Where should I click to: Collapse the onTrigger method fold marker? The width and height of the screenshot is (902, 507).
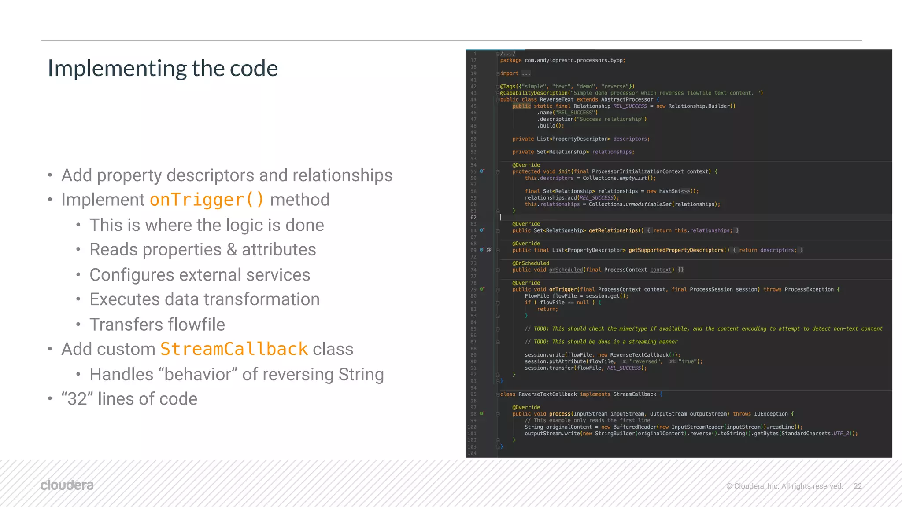(498, 290)
